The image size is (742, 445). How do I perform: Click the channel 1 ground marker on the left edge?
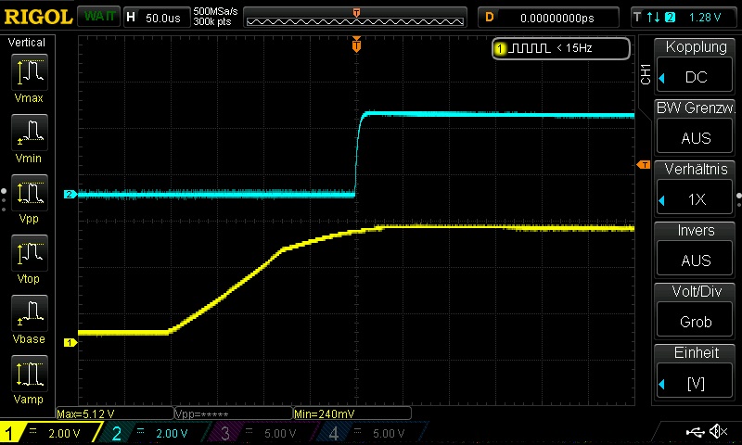point(70,342)
